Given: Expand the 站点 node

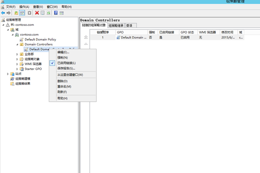Looking at the screenshot, I should pos(8,74).
